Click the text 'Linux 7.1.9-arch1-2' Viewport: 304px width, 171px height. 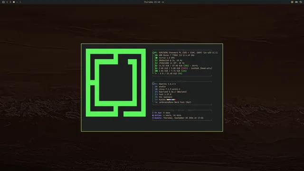(170, 89)
